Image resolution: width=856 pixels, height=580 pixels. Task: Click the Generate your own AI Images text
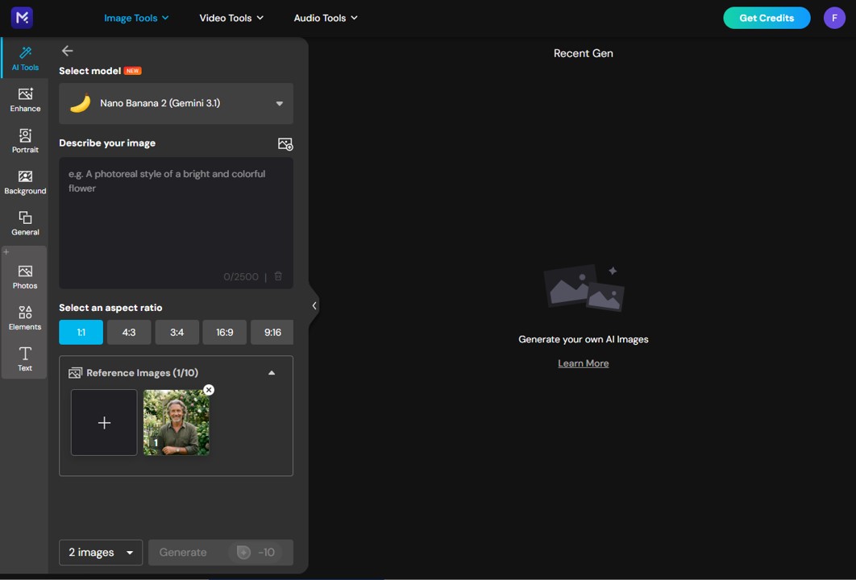point(583,339)
